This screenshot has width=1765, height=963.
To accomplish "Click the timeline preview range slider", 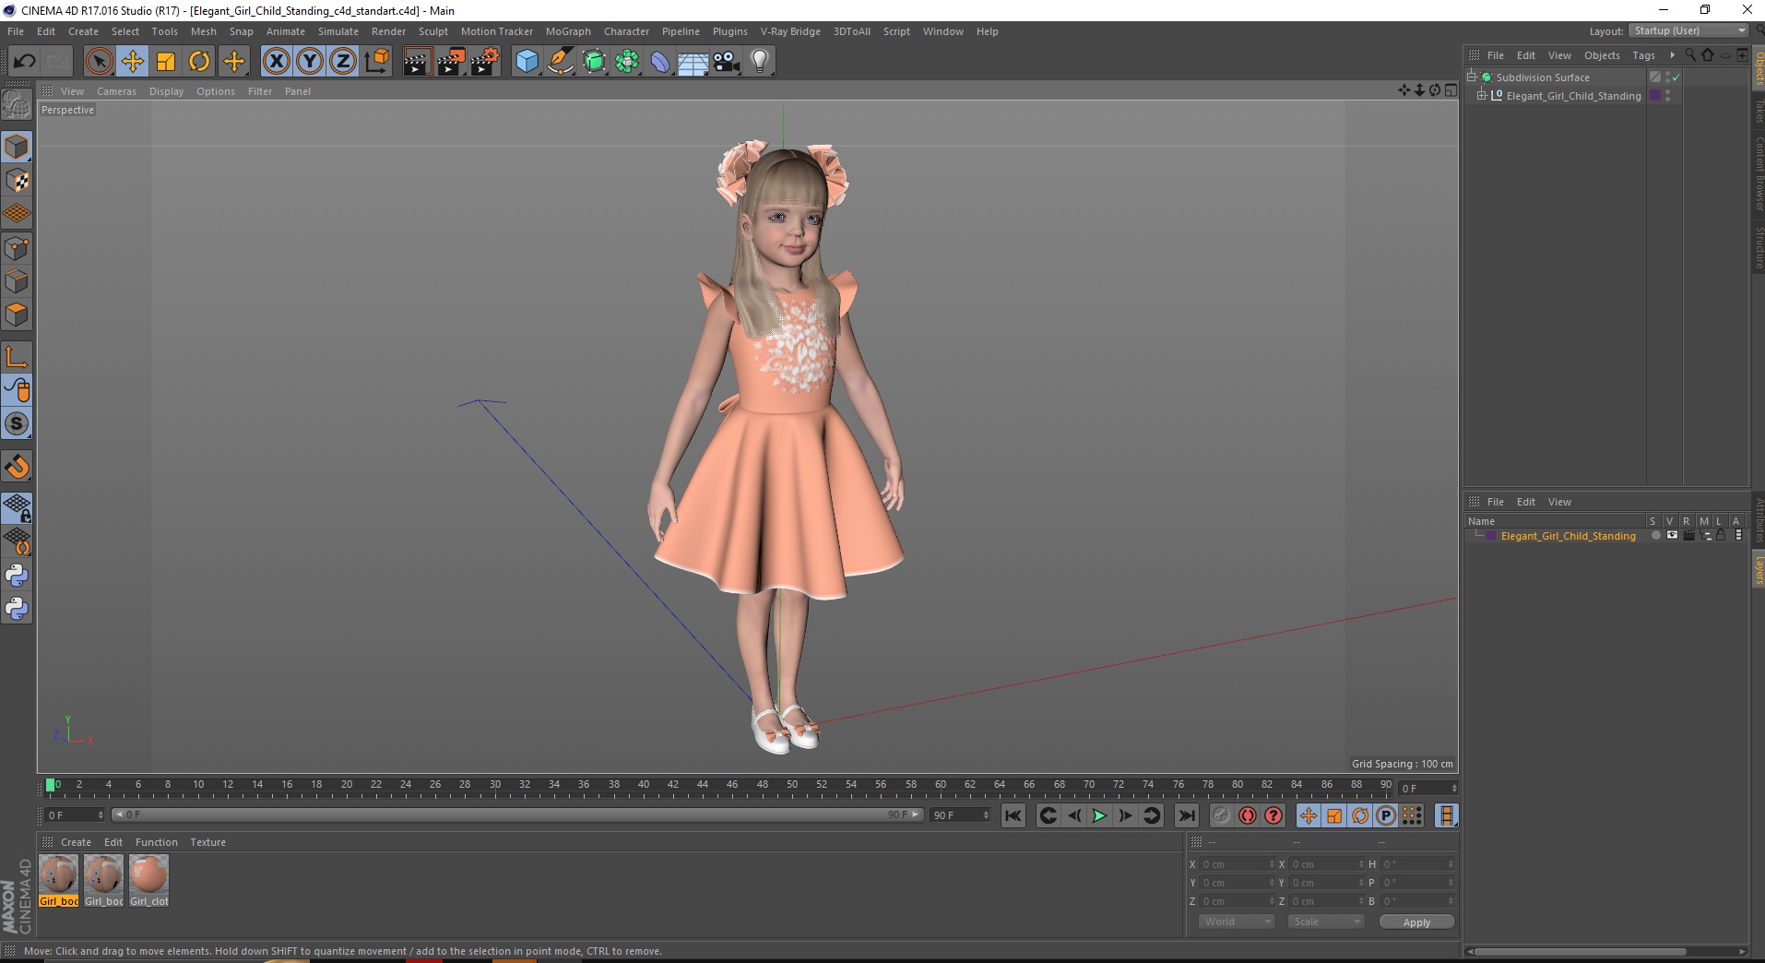I will point(517,815).
